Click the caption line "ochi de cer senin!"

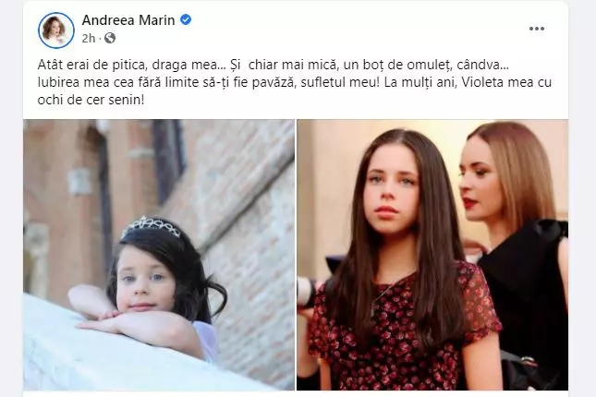pos(91,100)
